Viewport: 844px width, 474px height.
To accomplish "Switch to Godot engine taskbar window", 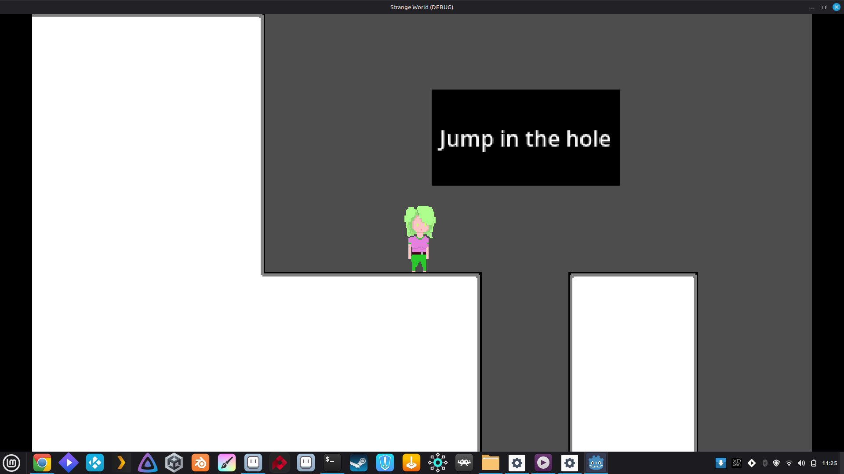I will 596,463.
